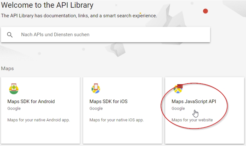The image size is (246, 146).
Task: Click empty area of Maps SDK for iOS card
Action: point(123,133)
